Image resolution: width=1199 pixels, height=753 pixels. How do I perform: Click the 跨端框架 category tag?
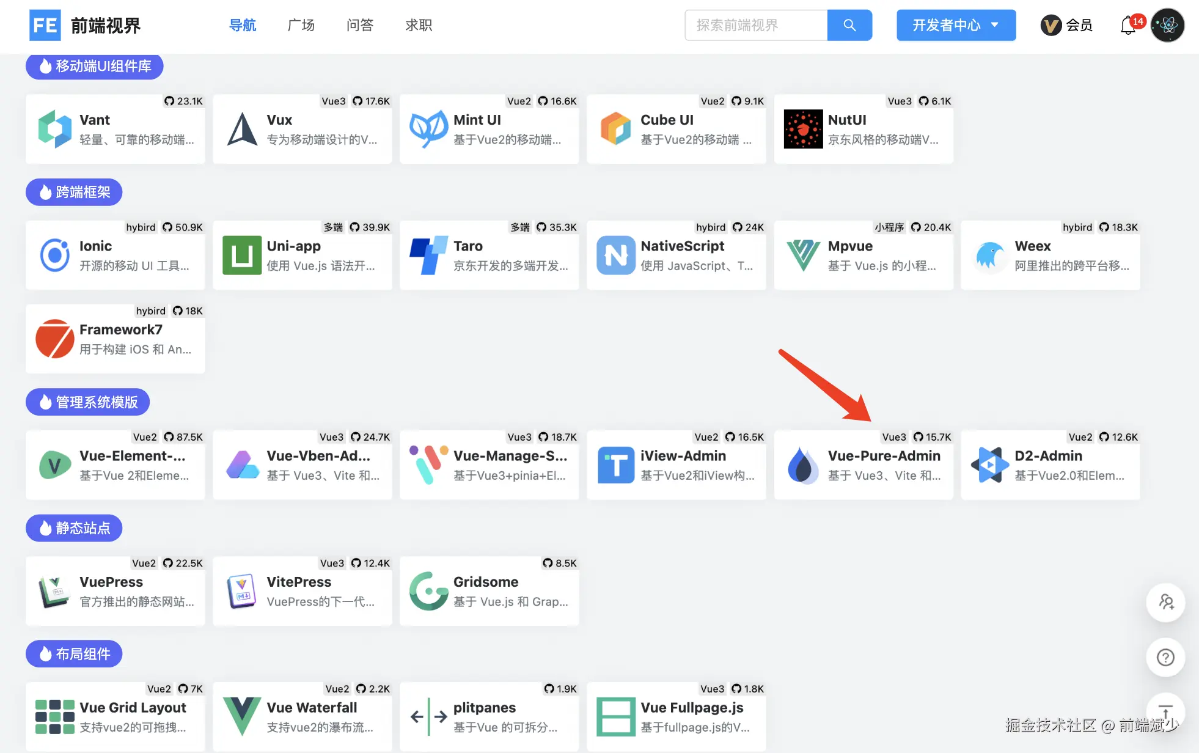click(74, 193)
